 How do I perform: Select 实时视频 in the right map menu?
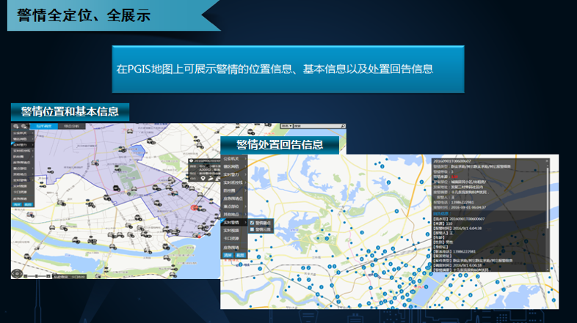pyautogui.click(x=232, y=230)
